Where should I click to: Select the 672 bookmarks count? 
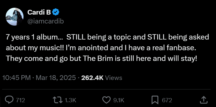coord(167,100)
